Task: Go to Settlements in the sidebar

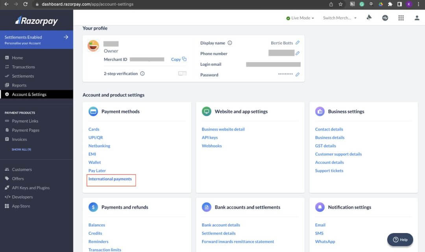Action: click(23, 76)
